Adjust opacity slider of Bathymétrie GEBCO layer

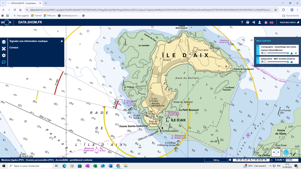point(278,62)
